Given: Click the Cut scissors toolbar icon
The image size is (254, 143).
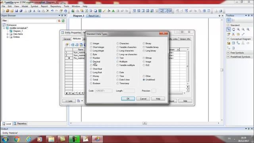Looking at the screenshot, I should coord(34,11).
